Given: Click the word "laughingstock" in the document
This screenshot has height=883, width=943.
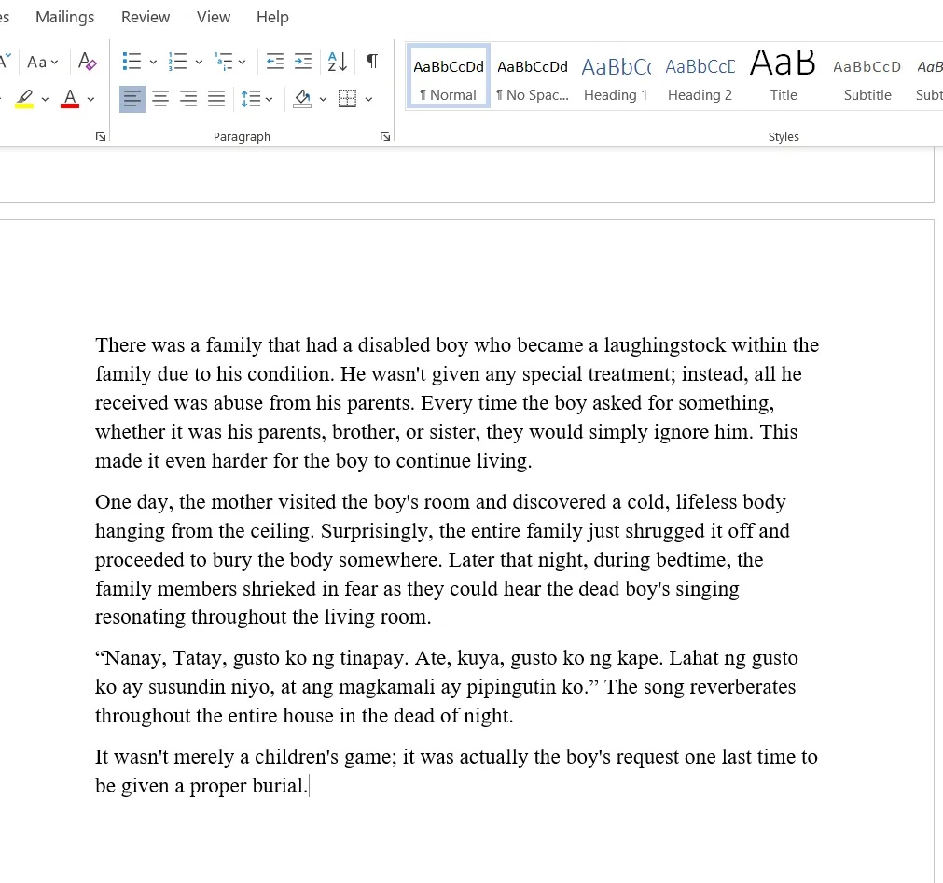Looking at the screenshot, I should click(665, 345).
